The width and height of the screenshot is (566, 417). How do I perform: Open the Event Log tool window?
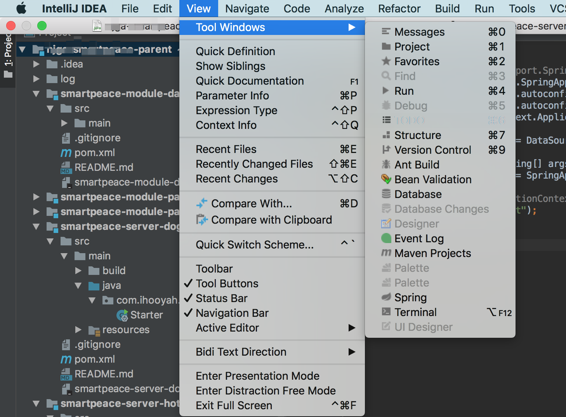click(x=418, y=238)
